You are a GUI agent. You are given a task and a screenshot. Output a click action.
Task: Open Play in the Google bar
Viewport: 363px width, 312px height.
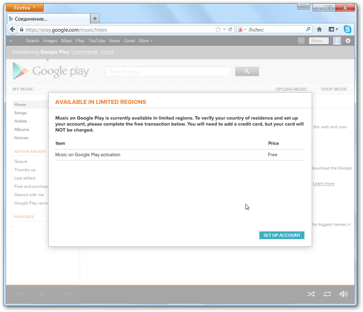(80, 41)
